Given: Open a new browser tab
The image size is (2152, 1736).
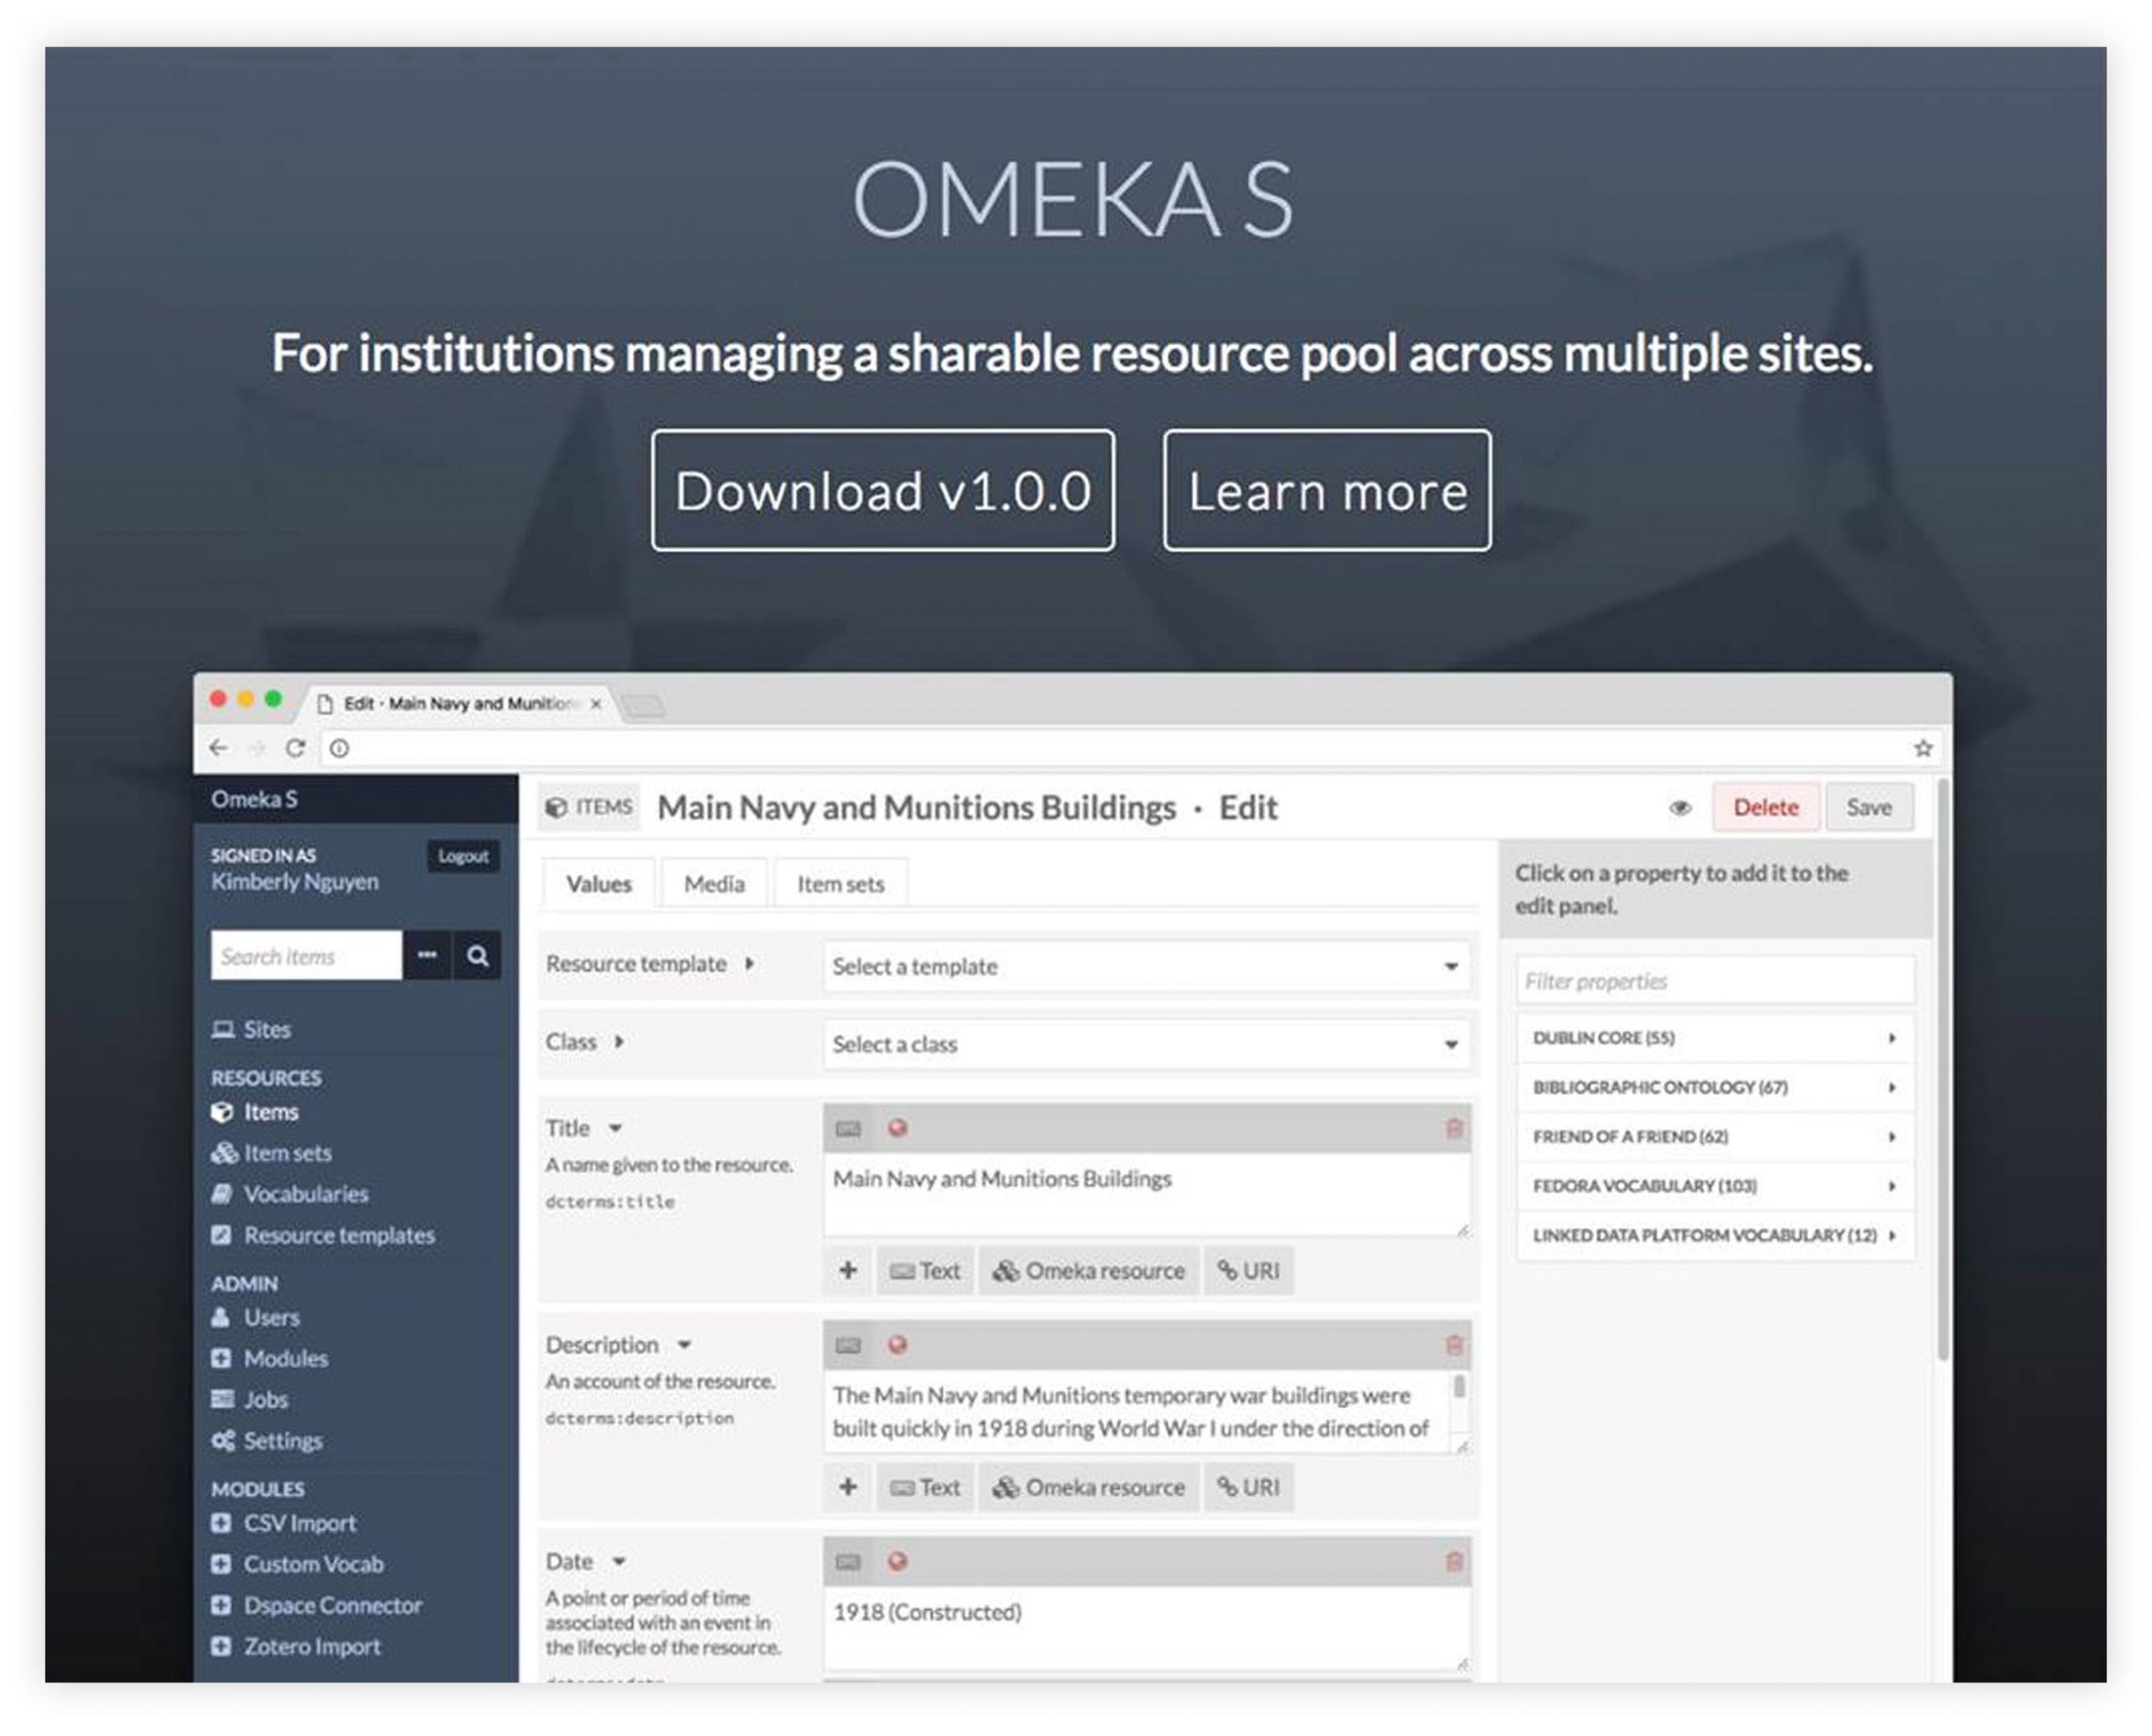Looking at the screenshot, I should pos(642,706).
